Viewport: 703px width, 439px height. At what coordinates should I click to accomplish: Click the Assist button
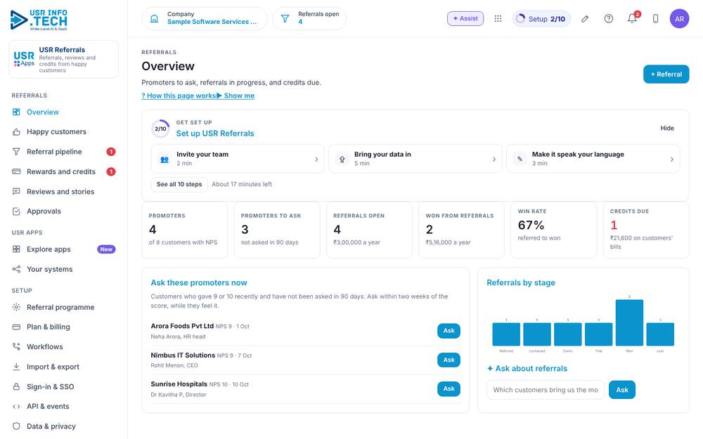tap(465, 18)
